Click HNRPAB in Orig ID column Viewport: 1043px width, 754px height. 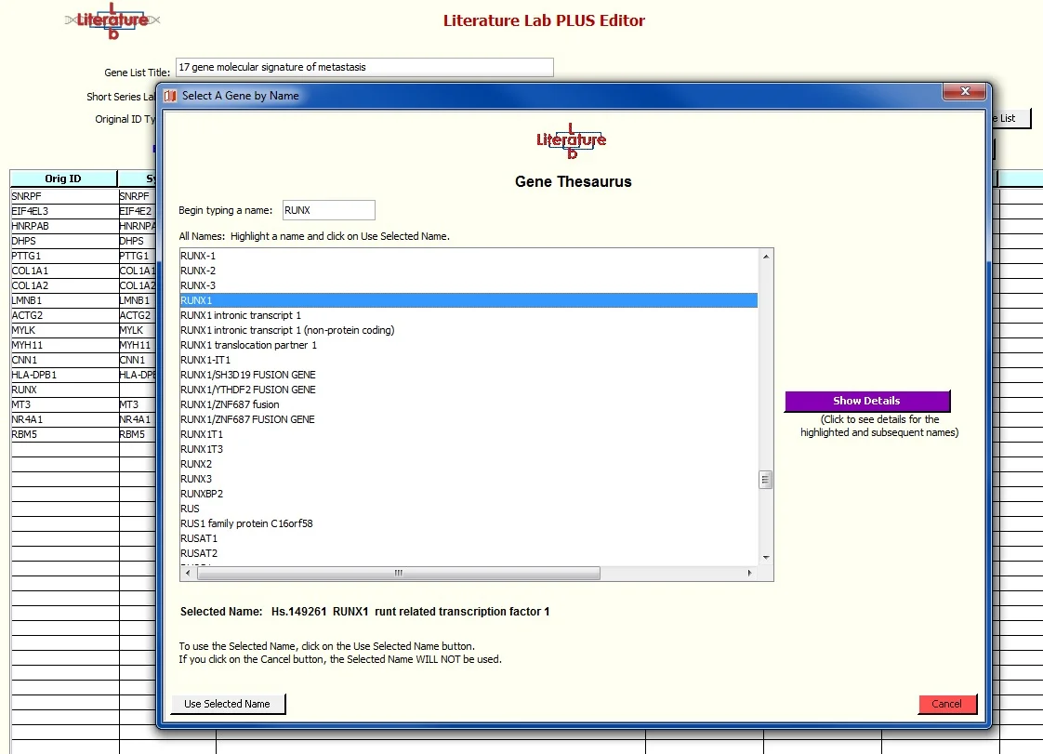coord(64,226)
